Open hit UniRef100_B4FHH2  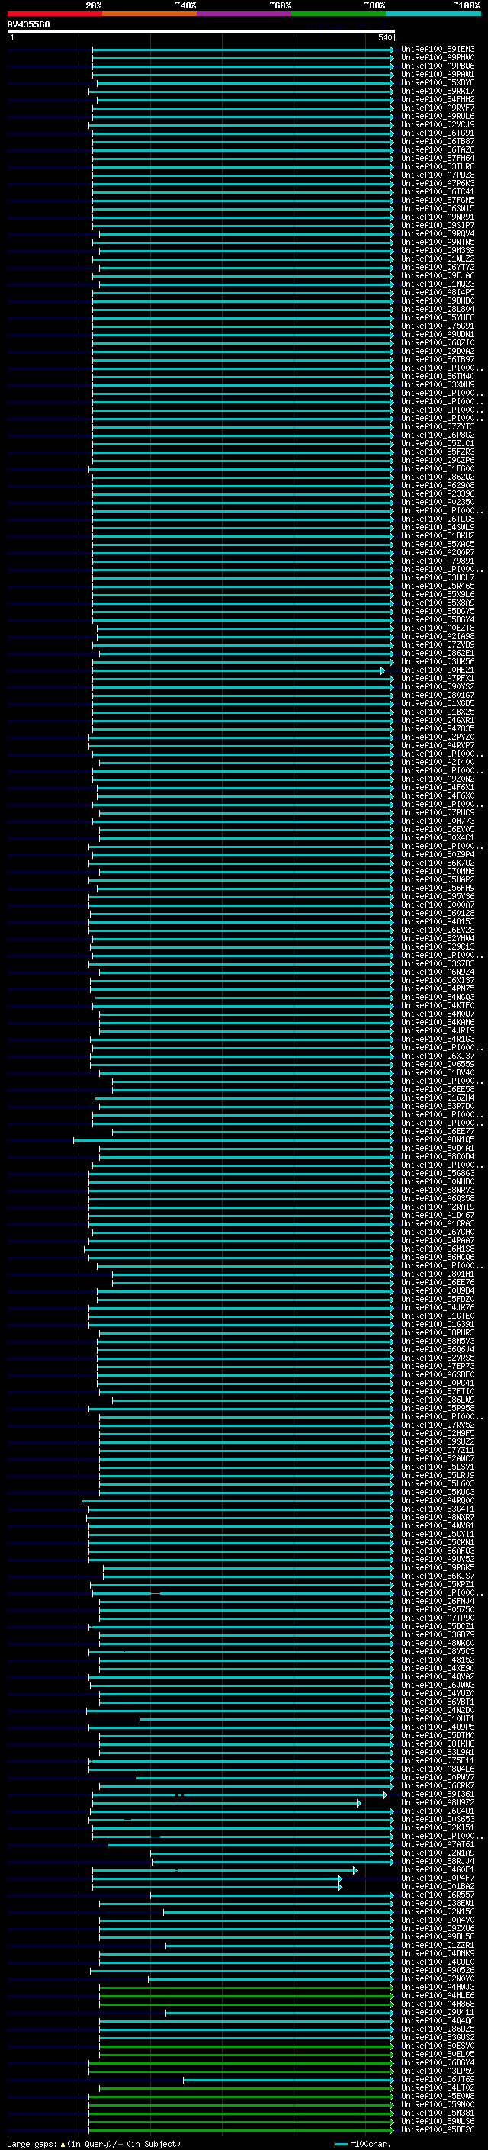[437, 99]
